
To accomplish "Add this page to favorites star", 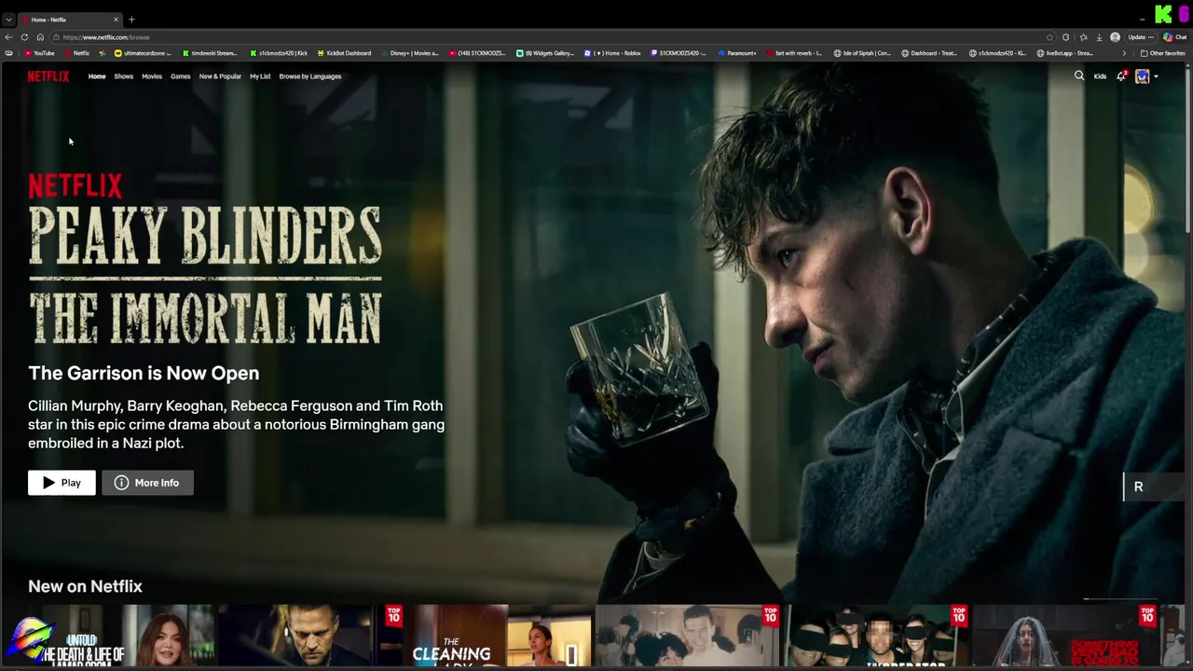I will [x=1049, y=37].
